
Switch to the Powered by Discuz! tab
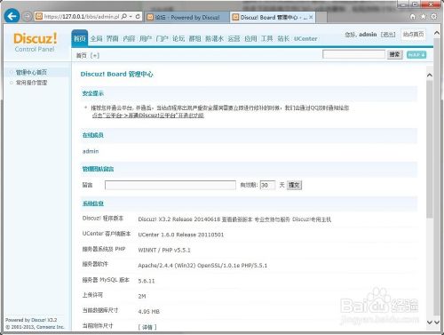click(x=186, y=18)
